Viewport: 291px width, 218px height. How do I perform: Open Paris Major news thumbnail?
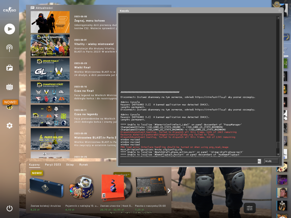pos(50,139)
